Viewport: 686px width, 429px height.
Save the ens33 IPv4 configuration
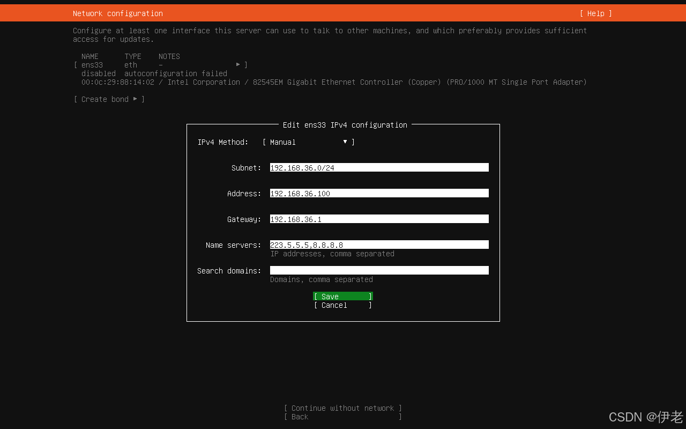pos(342,297)
